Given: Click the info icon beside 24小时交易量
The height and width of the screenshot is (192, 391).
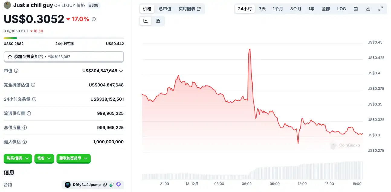Looking at the screenshot, I should (34, 99).
